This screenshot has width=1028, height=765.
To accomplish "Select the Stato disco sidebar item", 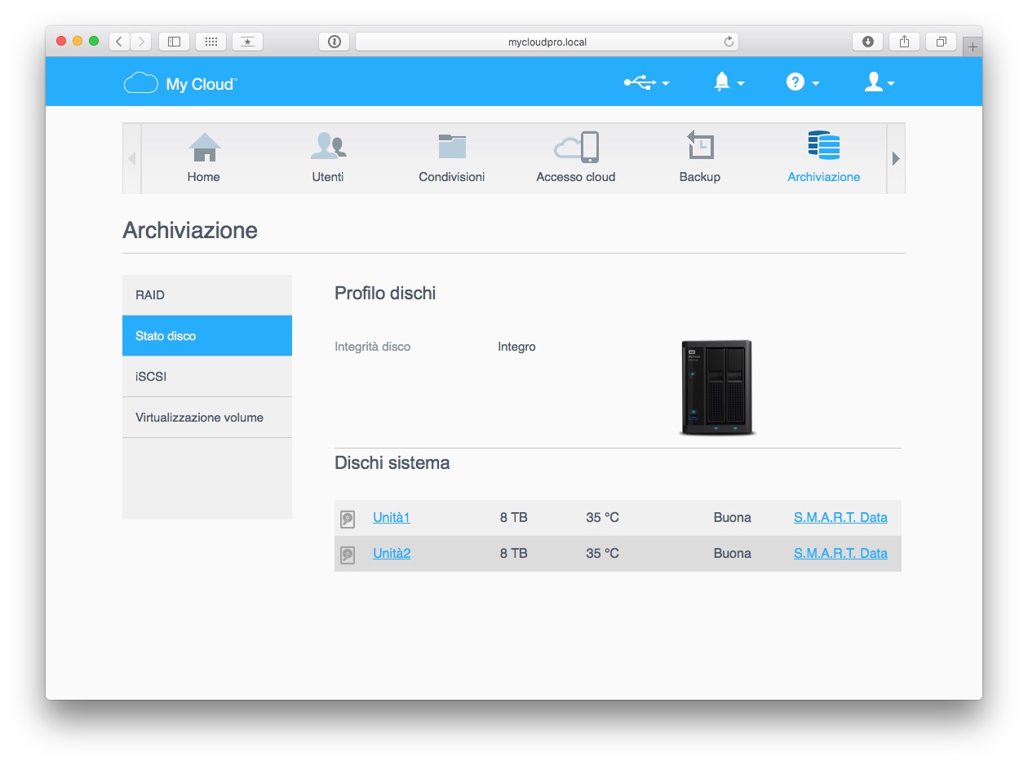I will tap(207, 336).
